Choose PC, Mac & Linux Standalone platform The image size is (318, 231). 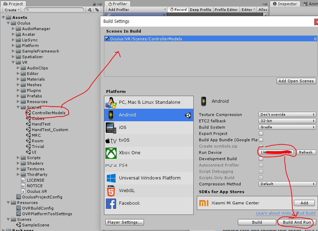click(x=149, y=102)
